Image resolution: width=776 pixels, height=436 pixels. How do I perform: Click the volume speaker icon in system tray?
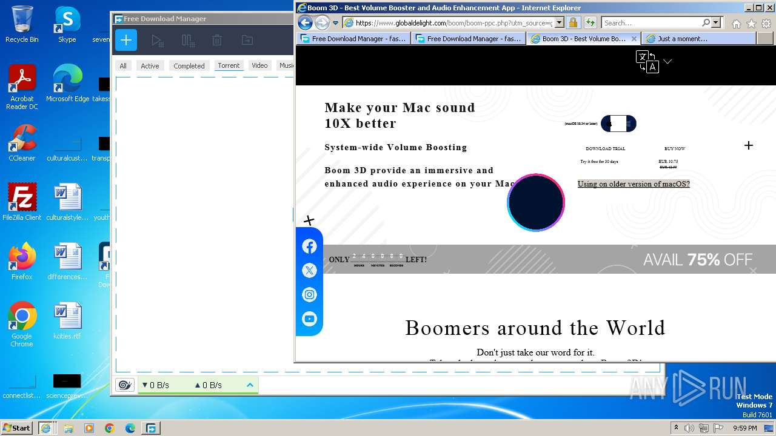pos(689,428)
